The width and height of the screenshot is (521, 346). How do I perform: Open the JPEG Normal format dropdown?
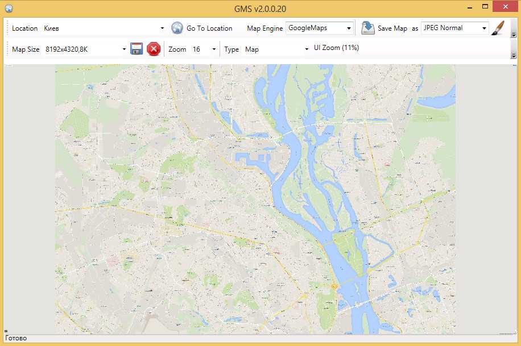484,28
